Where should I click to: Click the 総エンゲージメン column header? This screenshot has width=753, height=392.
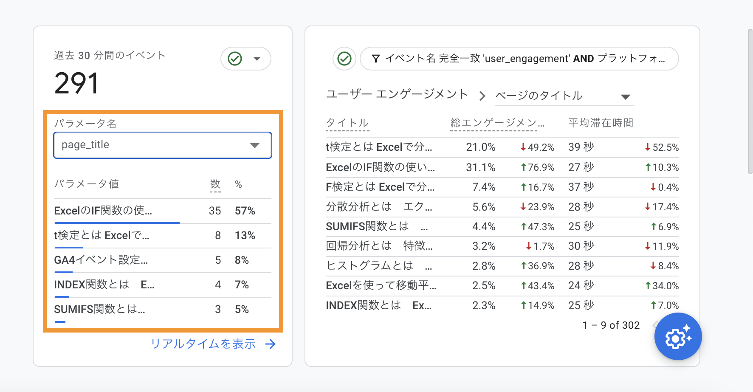click(x=495, y=123)
